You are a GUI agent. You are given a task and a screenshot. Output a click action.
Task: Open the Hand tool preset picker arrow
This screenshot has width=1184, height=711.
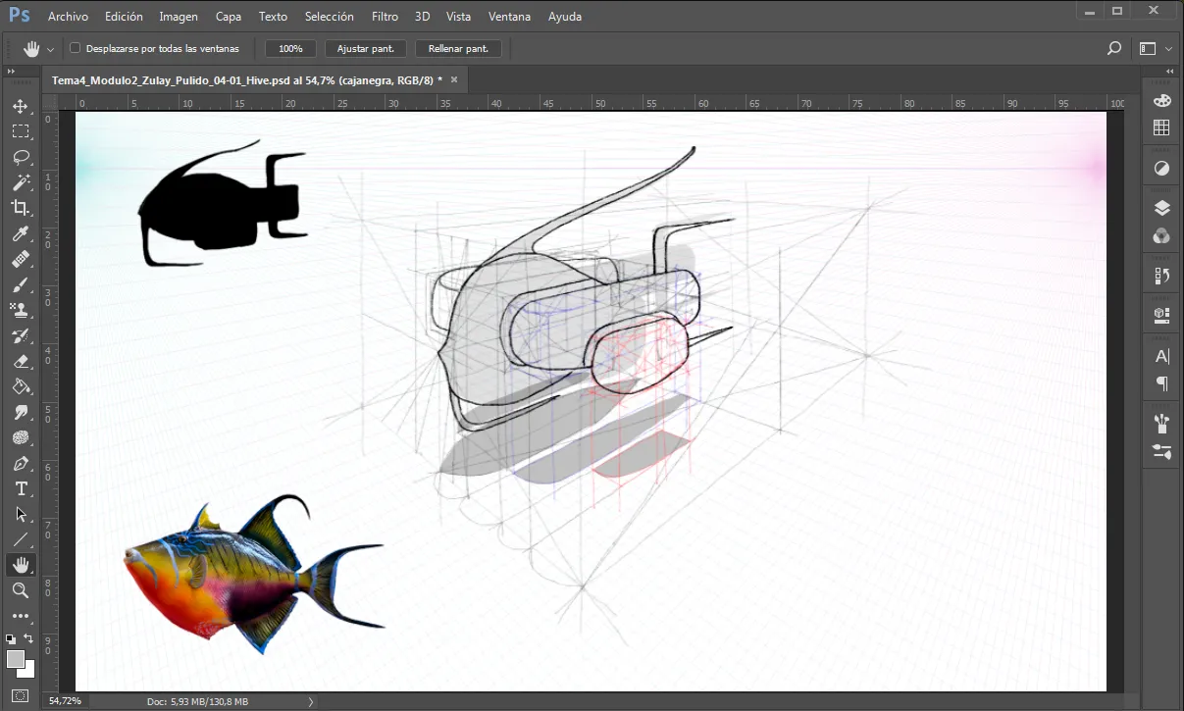point(50,49)
